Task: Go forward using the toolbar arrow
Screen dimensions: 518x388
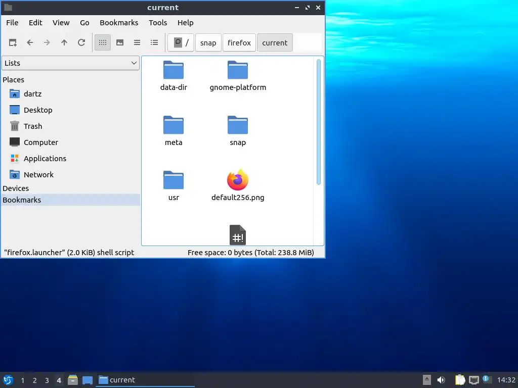Action: tap(47, 42)
